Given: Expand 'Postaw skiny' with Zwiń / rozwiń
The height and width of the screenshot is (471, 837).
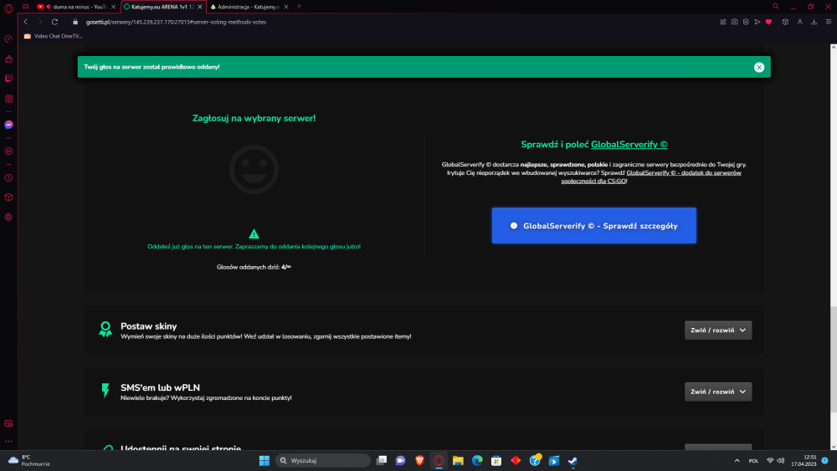Looking at the screenshot, I should point(718,330).
